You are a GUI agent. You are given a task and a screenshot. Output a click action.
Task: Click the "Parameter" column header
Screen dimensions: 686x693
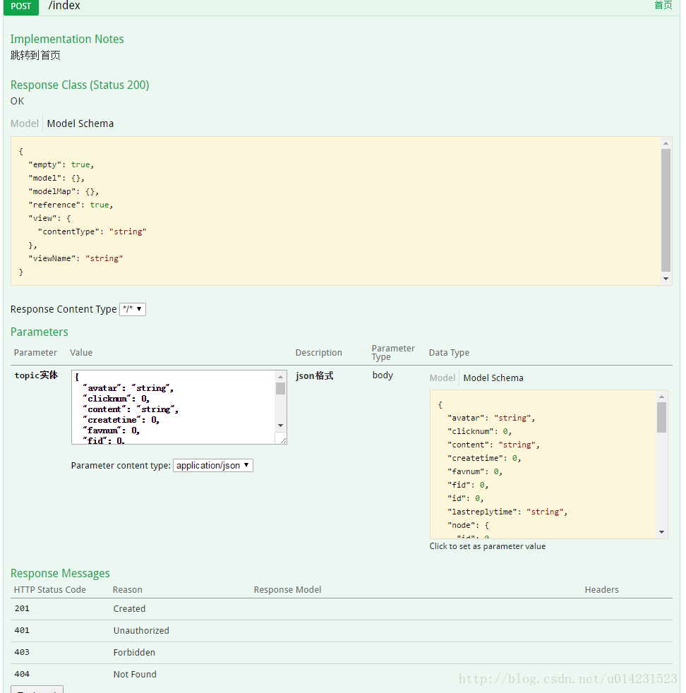click(x=35, y=353)
